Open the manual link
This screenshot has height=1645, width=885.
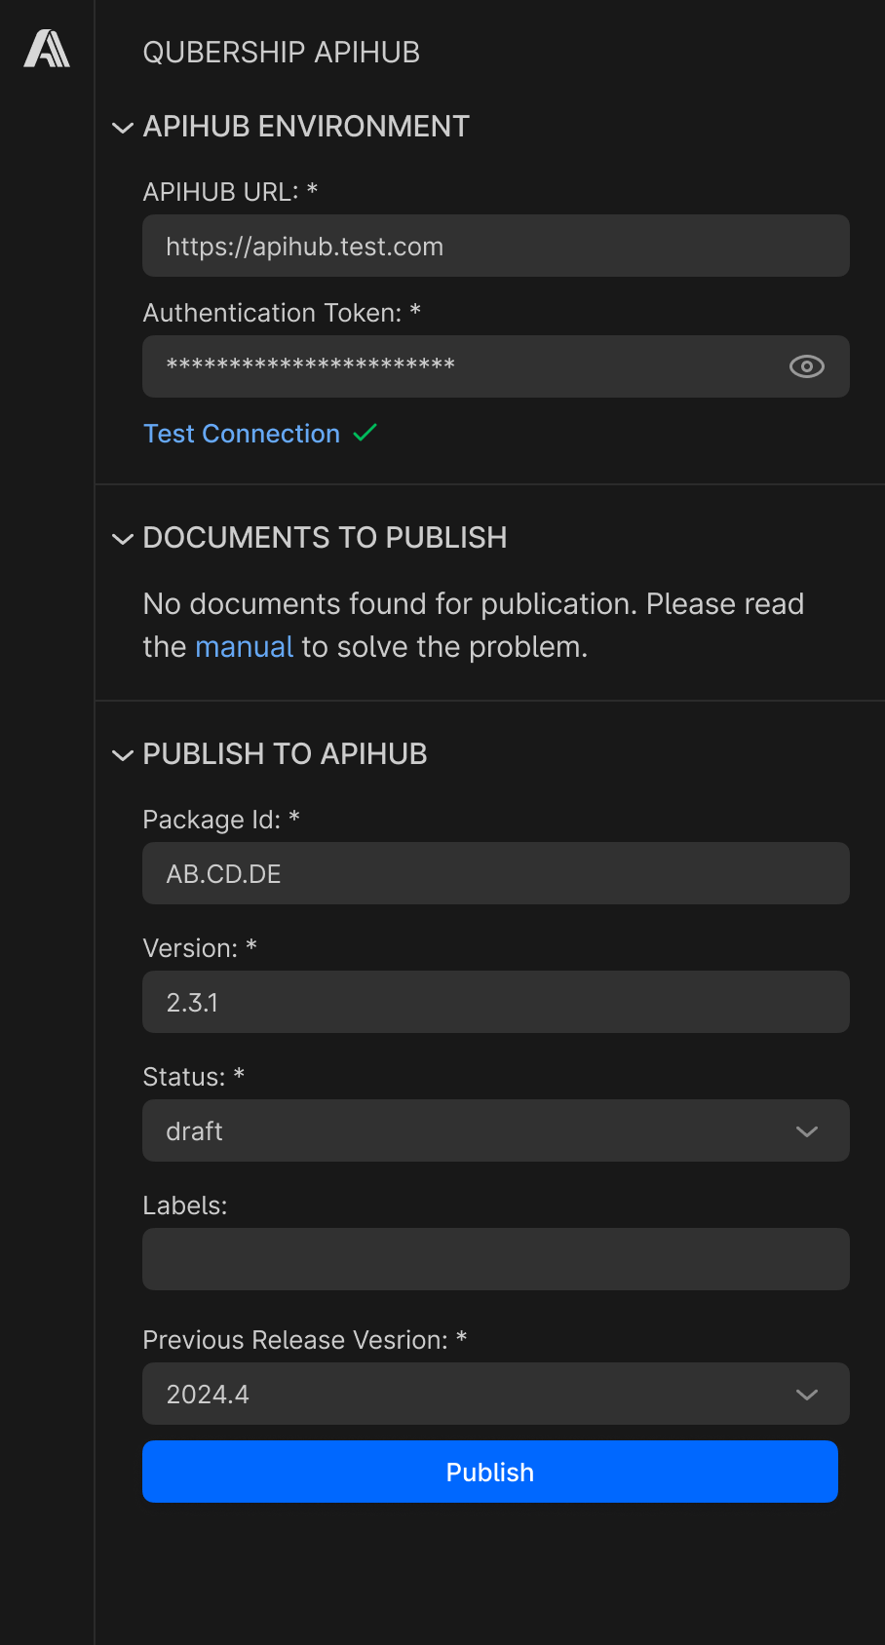pyautogui.click(x=244, y=647)
